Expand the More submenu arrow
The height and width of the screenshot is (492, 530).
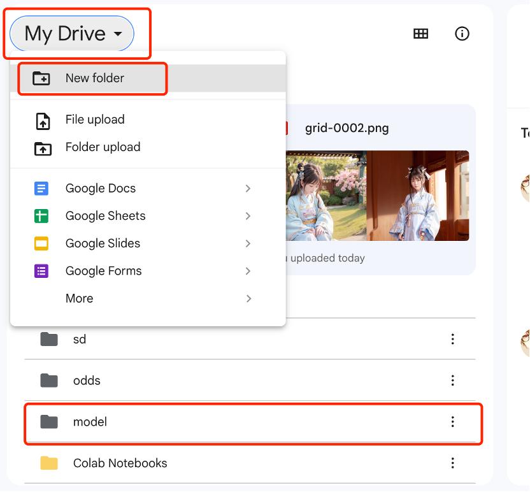point(248,298)
